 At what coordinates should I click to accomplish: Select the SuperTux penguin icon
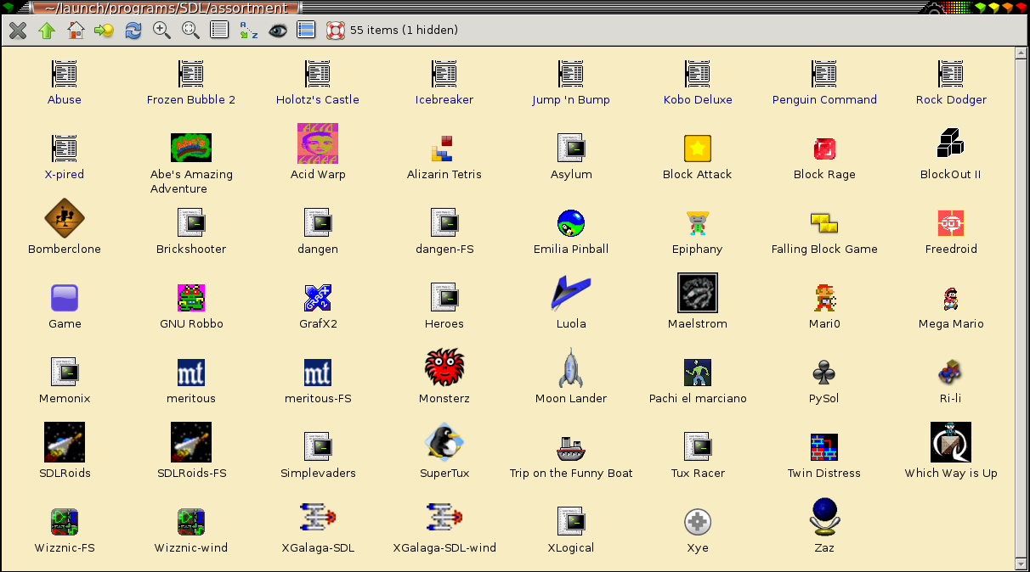tap(444, 442)
